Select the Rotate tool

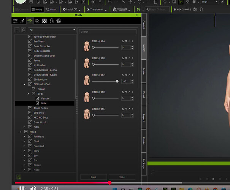140,2
